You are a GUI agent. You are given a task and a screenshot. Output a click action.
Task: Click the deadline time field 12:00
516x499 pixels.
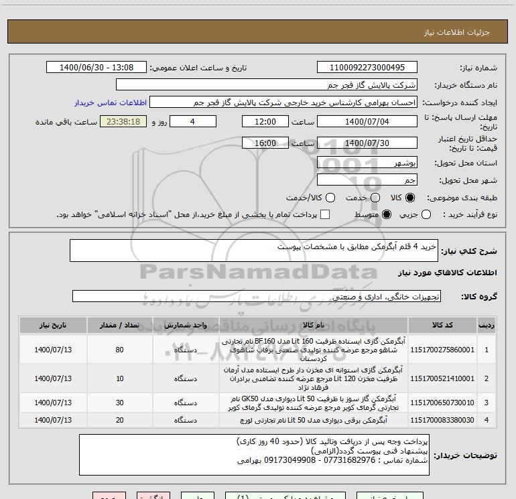pos(265,121)
